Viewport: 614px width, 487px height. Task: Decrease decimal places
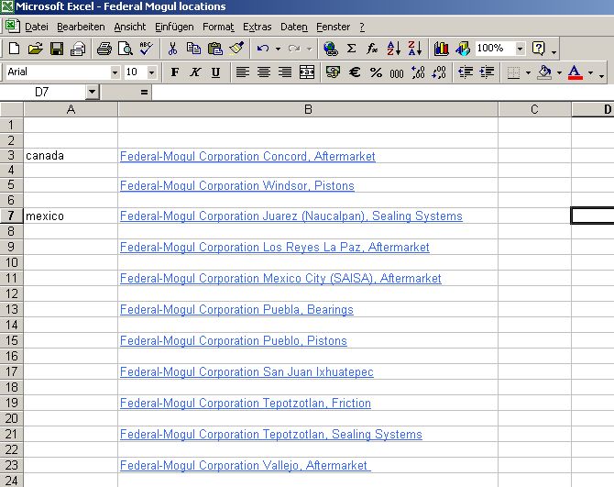tap(439, 72)
